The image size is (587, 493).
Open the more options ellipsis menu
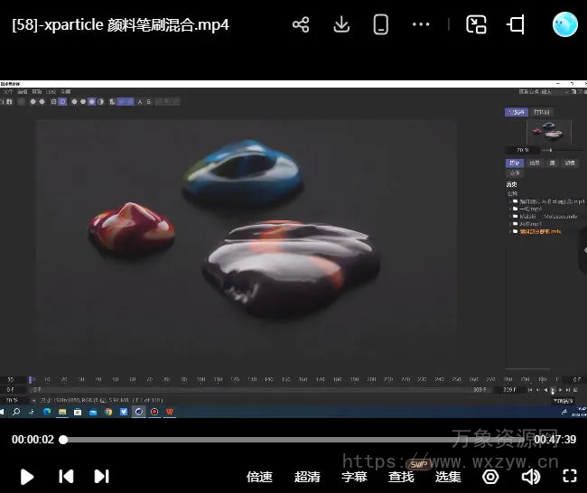point(421,24)
